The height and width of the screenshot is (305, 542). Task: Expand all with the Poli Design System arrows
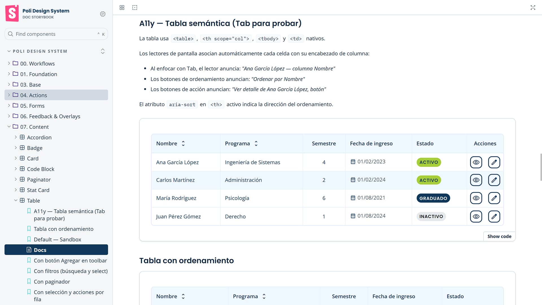point(103,51)
